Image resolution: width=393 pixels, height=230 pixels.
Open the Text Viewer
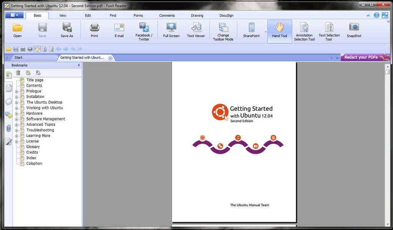click(x=196, y=30)
